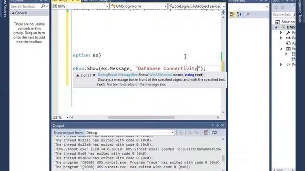Click the App.config file icon
This screenshot has height=171, width=305.
coord(288,43)
